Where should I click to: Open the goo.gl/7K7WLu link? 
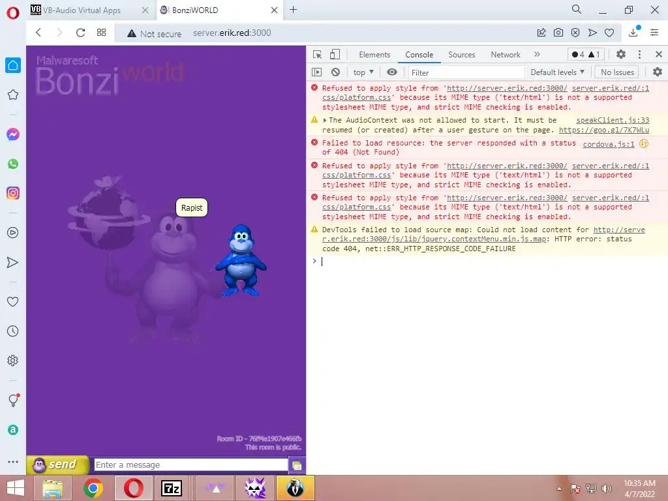603,130
